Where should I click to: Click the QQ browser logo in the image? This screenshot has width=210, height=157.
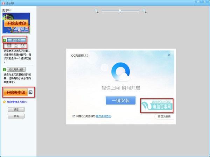click(x=121, y=72)
